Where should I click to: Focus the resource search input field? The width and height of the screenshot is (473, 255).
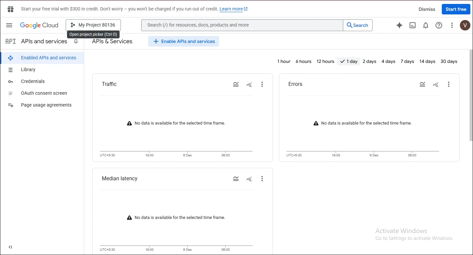click(242, 25)
